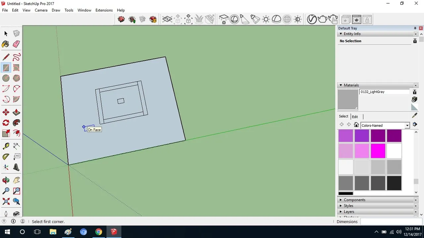Expand the Layers panel
The image size is (424, 238).
[341, 212]
